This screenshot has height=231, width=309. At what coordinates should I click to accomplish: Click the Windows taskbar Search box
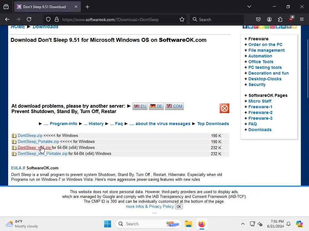pos(148,224)
